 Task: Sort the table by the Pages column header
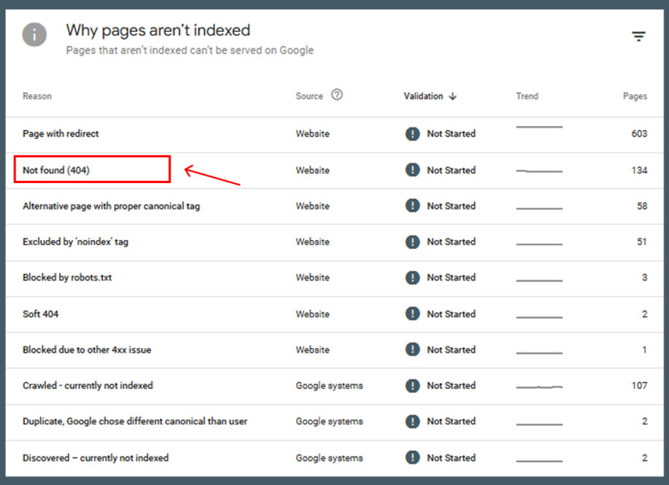pyautogui.click(x=634, y=96)
